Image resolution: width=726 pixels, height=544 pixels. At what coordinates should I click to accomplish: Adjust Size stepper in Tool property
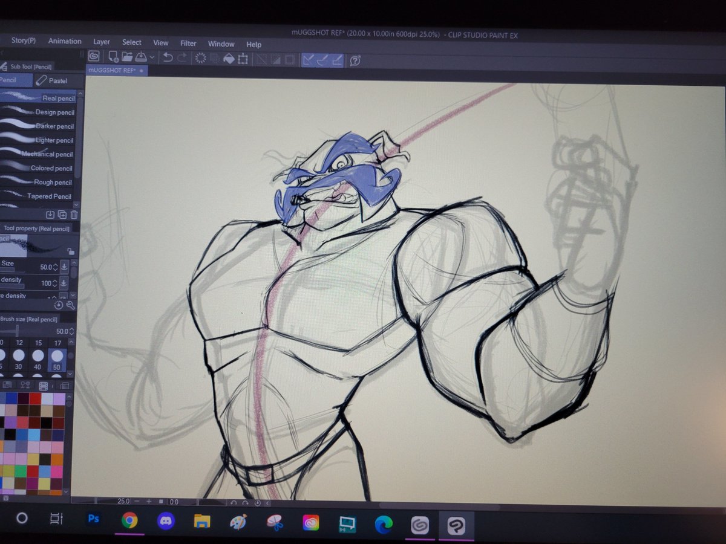tap(56, 267)
